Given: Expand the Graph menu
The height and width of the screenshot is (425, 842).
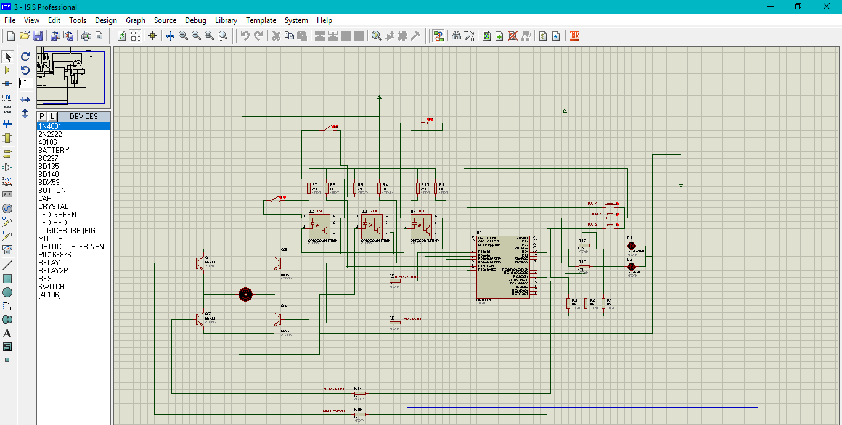Looking at the screenshot, I should [x=136, y=20].
